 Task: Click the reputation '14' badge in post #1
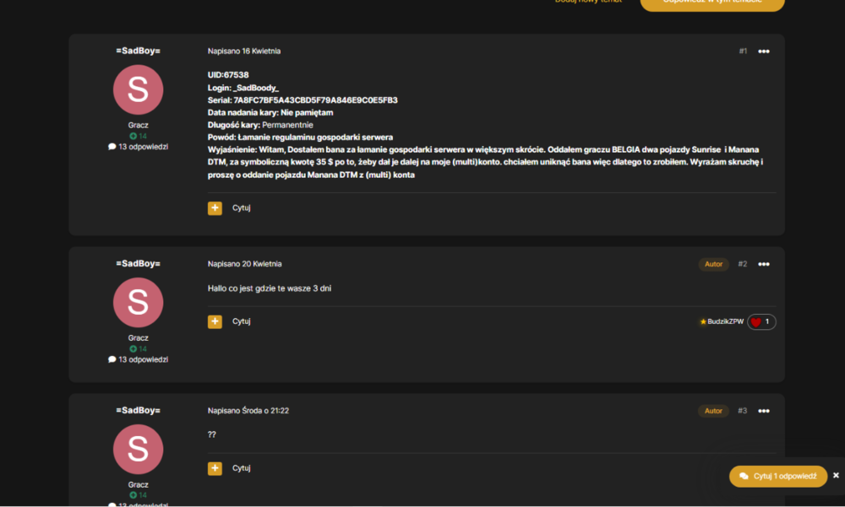138,136
